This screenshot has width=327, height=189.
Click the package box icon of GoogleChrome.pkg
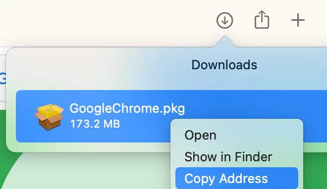click(49, 117)
